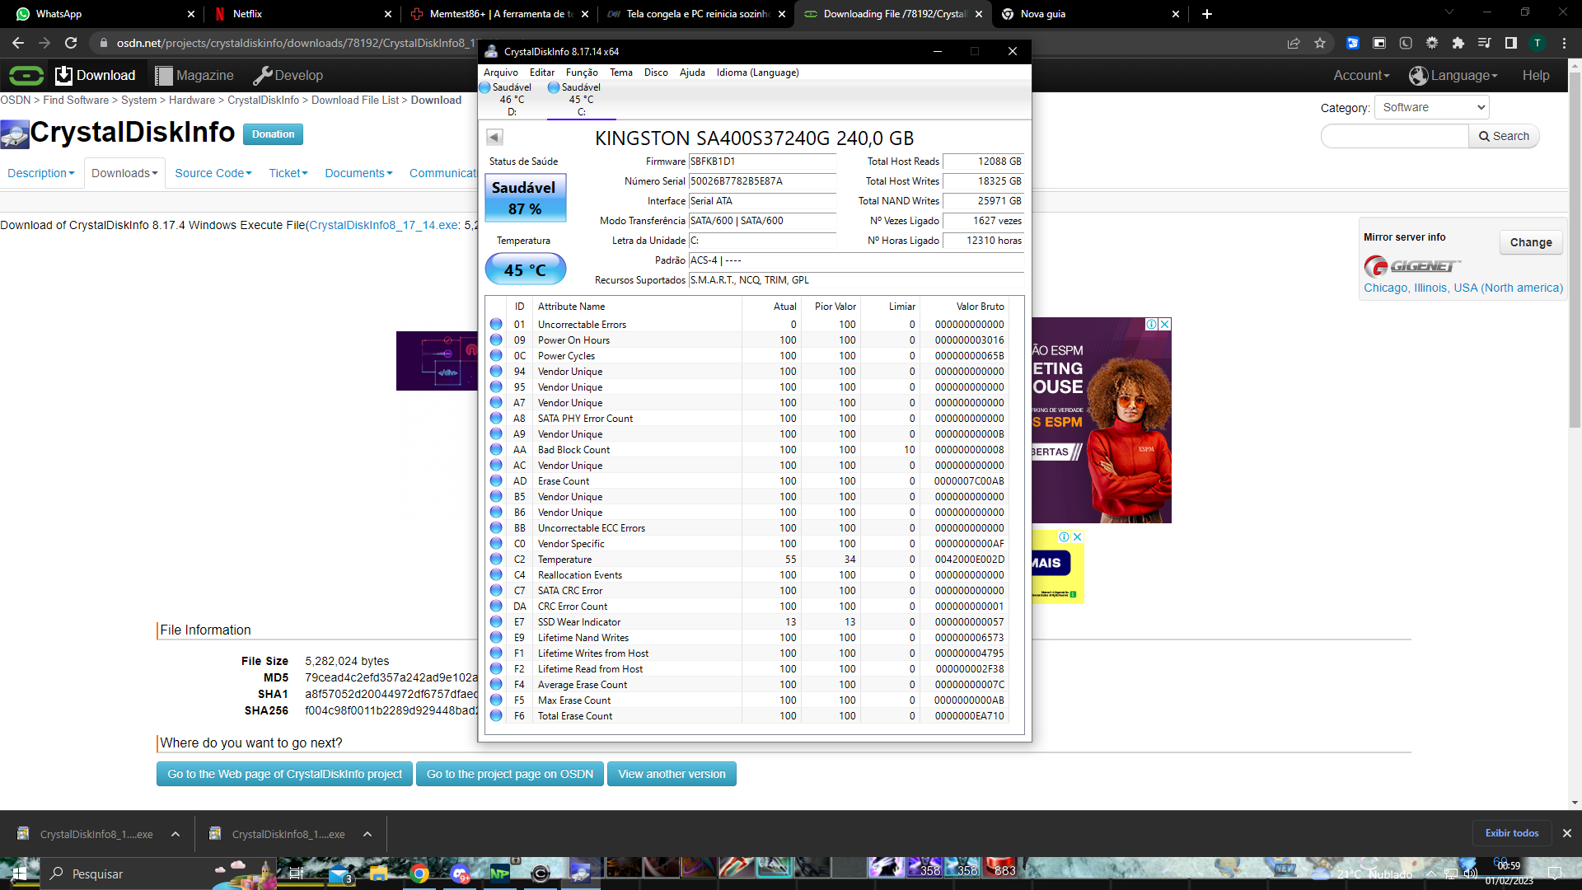Click the status orb for Total Erase Count row
Image resolution: width=1582 pixels, height=890 pixels.
(x=496, y=715)
